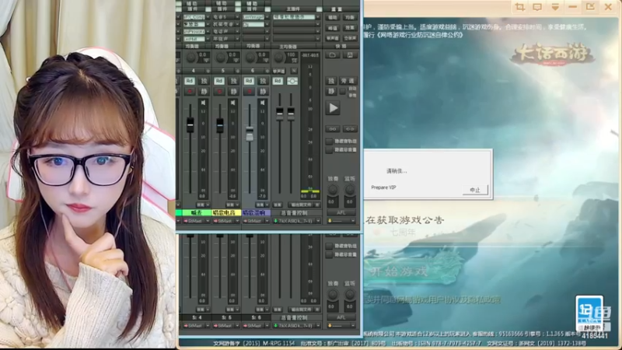The image size is (622, 350).
Task: Click the stereo link icon beside master Rd
Action: pos(292,81)
